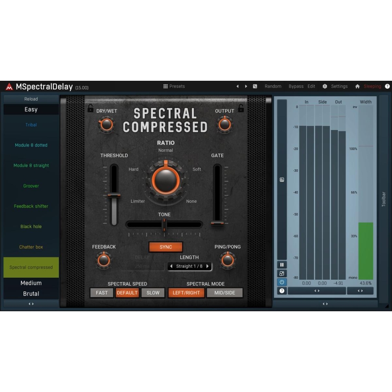Open the help question mark icon top right
The image size is (392, 392).
click(387, 86)
